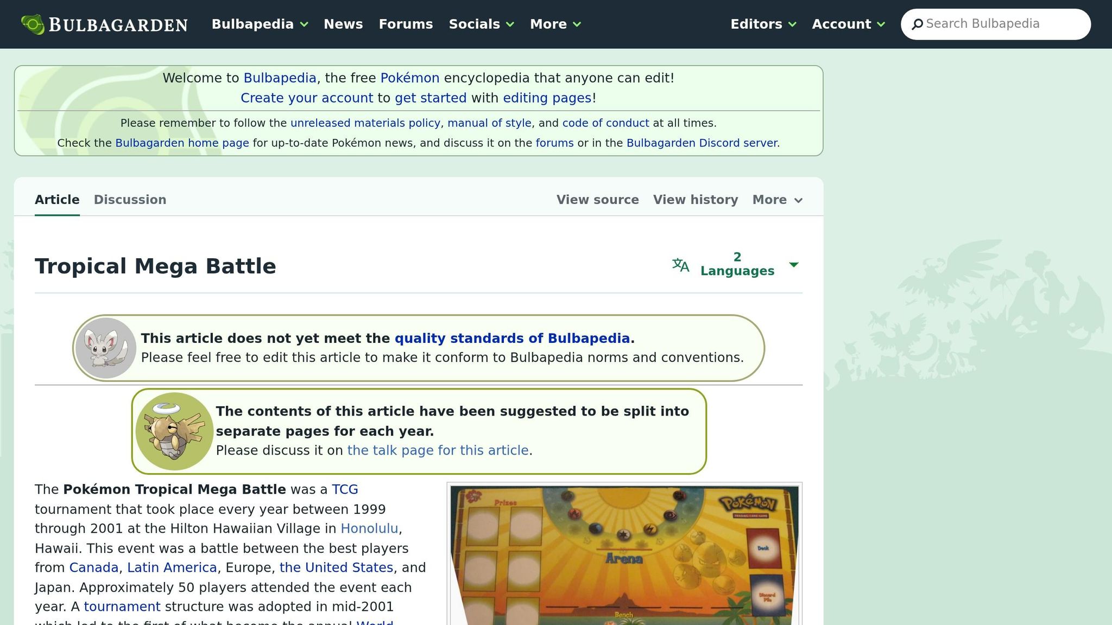
Task: Open the talk page for this article link
Action: 438,451
